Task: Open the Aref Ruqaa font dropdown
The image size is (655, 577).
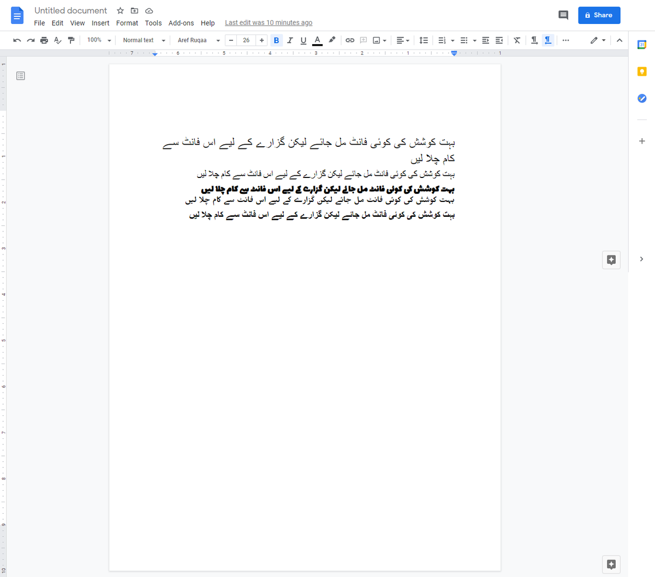Action: (199, 40)
